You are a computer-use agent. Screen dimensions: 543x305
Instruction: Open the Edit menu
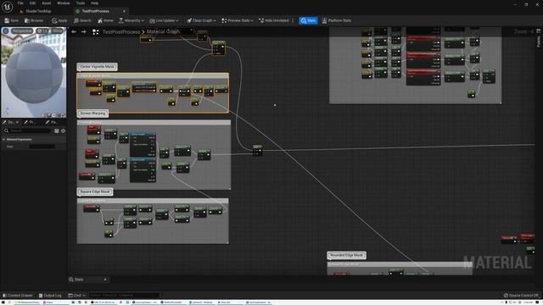(32, 3)
